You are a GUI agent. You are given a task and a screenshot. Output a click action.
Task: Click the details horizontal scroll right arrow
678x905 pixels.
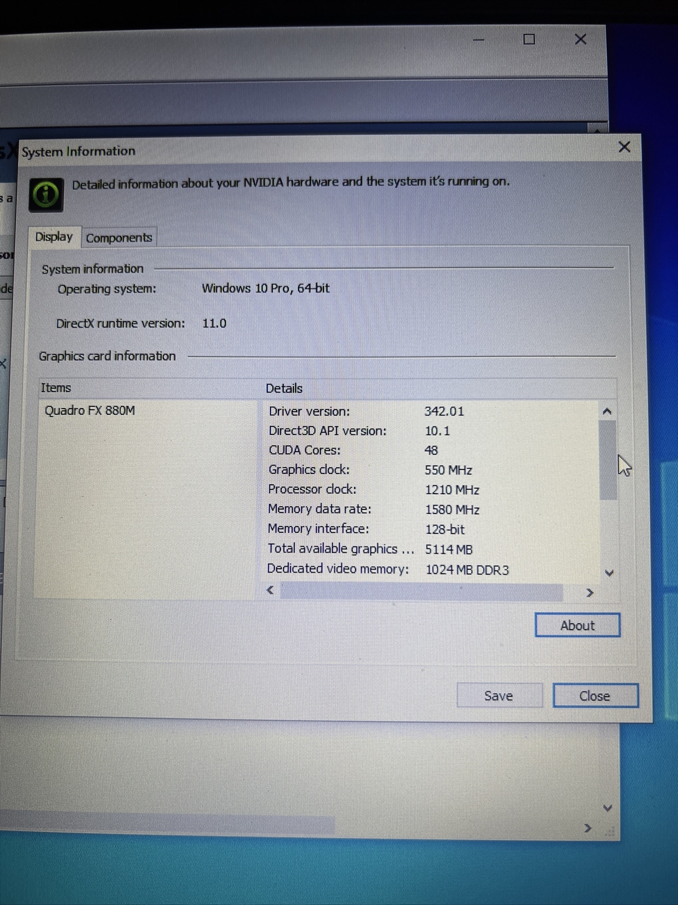click(590, 593)
